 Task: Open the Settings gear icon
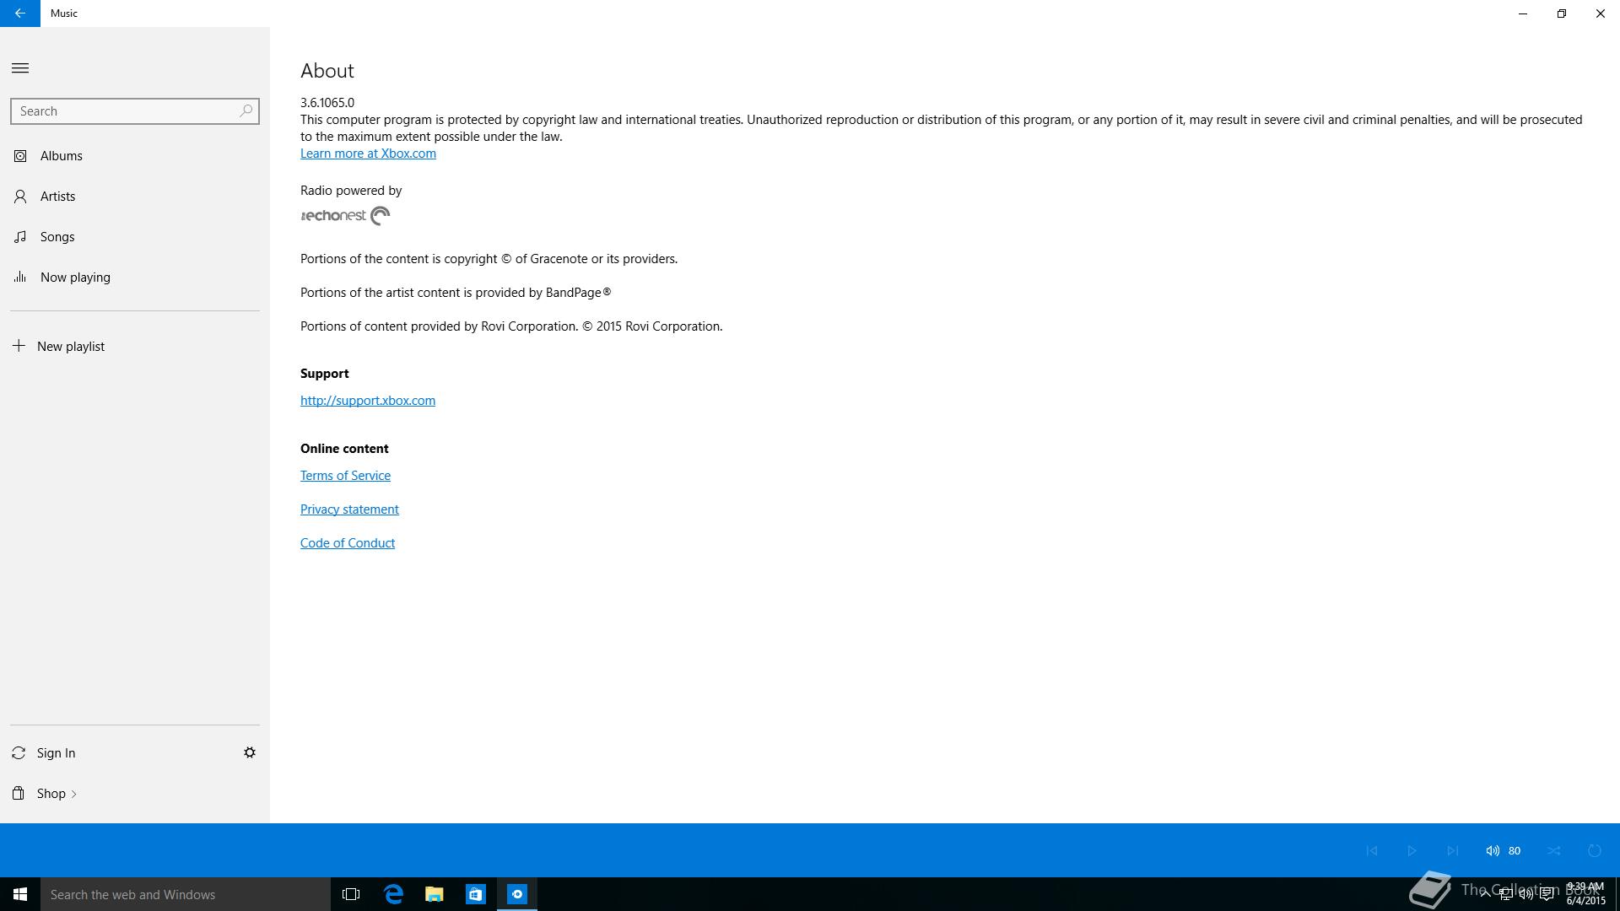point(250,752)
